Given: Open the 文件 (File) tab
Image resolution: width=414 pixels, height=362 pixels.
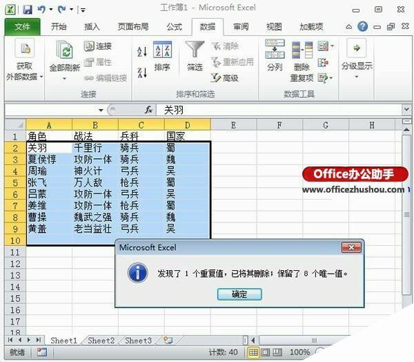Looking at the screenshot, I should click(x=23, y=27).
